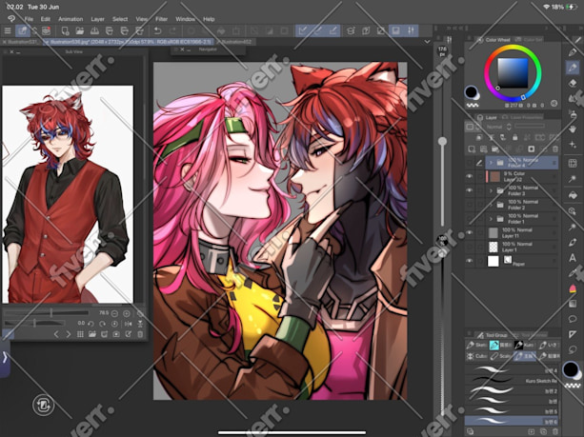The width and height of the screenshot is (584, 437).
Task: Go to previous image in Sub View
Action: pos(56,334)
